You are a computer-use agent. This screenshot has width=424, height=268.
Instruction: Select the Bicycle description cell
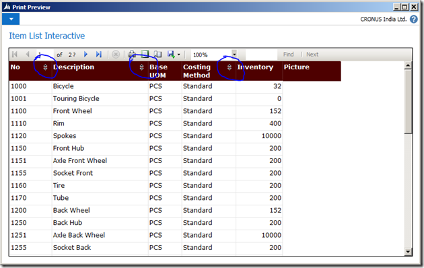[x=100, y=87]
